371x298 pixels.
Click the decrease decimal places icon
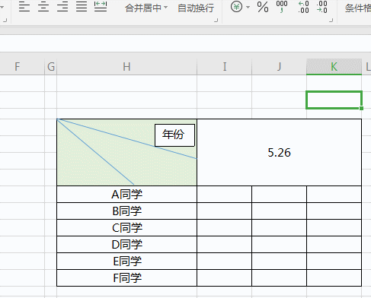(x=322, y=7)
